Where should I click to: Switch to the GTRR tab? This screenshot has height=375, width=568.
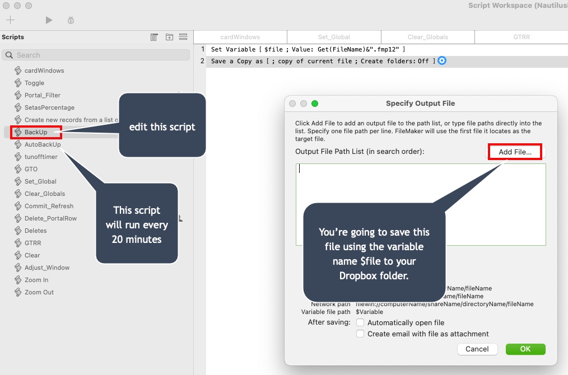[522, 37]
